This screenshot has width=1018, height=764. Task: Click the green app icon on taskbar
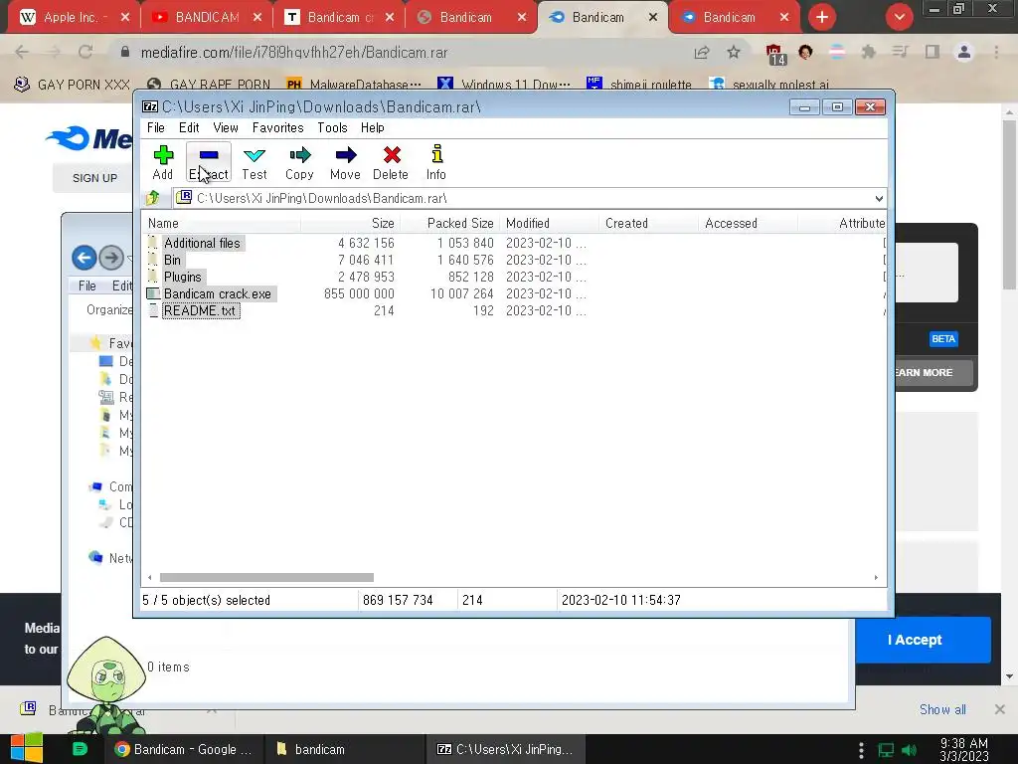click(80, 749)
